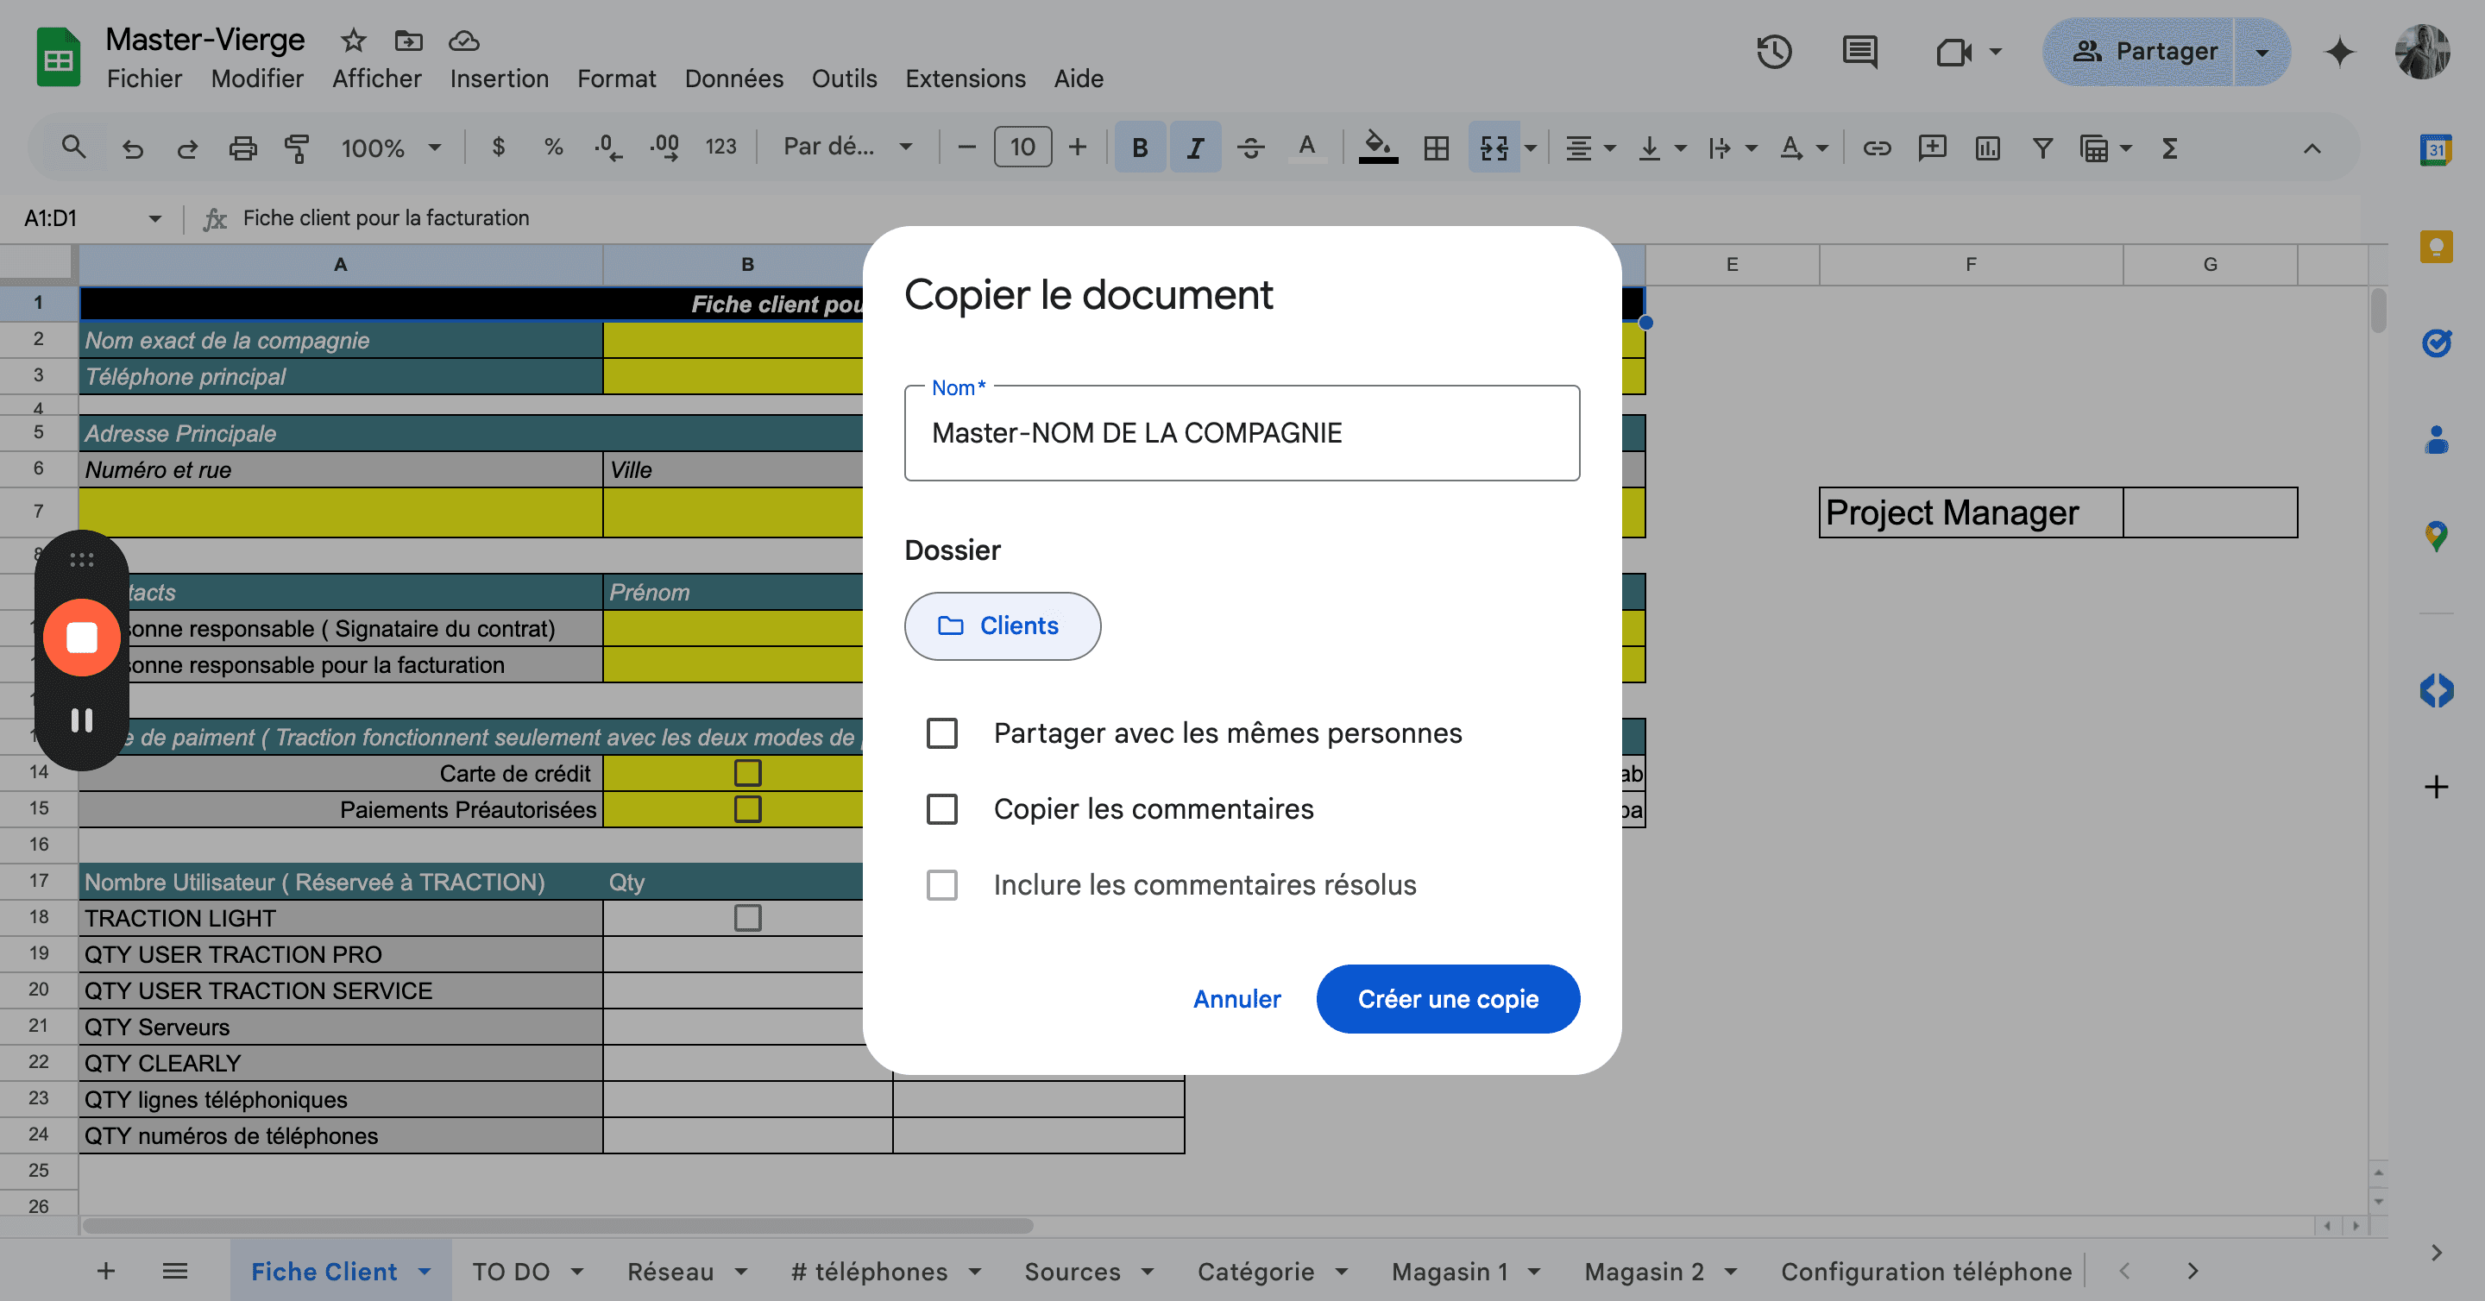
Task: Open Google Maps in side panel
Action: (2436, 537)
